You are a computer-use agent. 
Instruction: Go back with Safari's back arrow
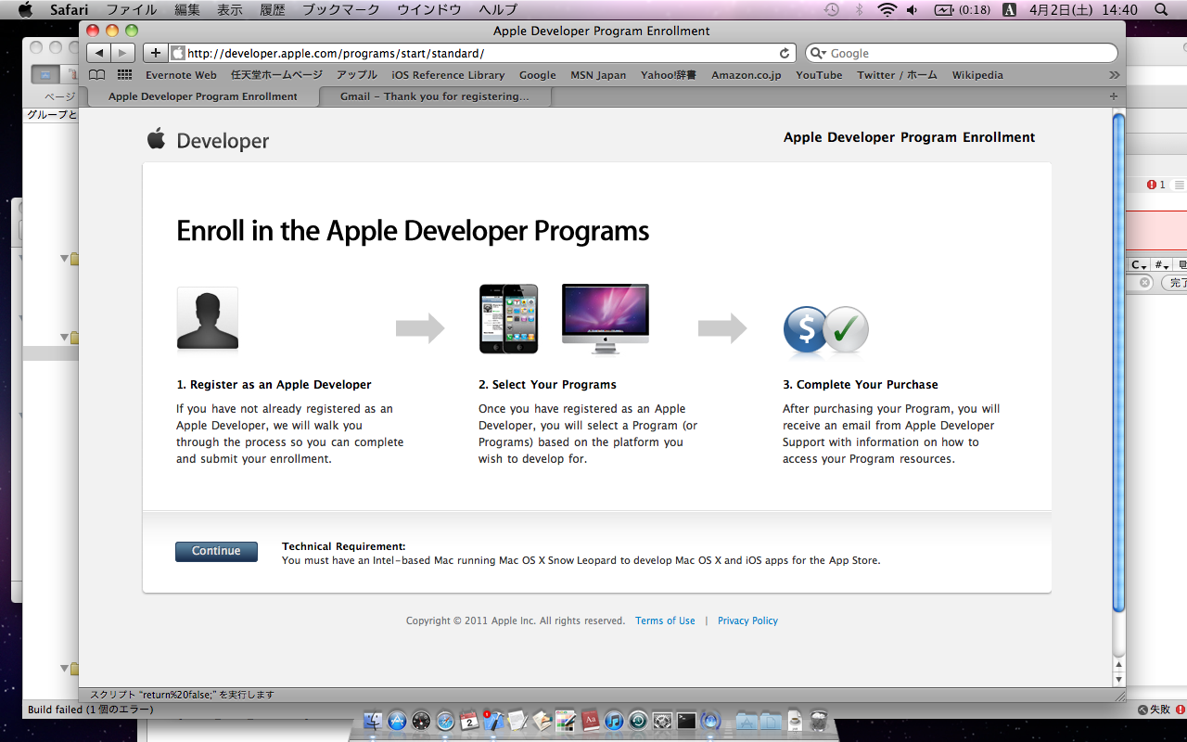pos(99,53)
